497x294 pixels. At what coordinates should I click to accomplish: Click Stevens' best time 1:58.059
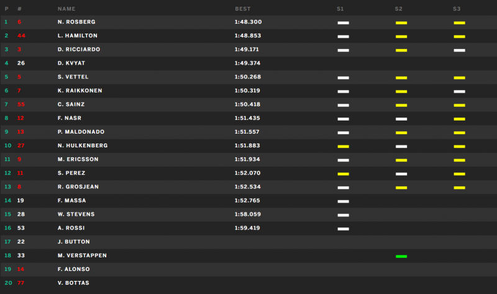pos(248,214)
